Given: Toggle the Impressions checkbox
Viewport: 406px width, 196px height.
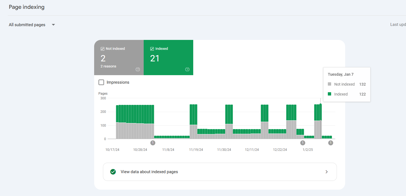Looking at the screenshot, I should tap(101, 82).
